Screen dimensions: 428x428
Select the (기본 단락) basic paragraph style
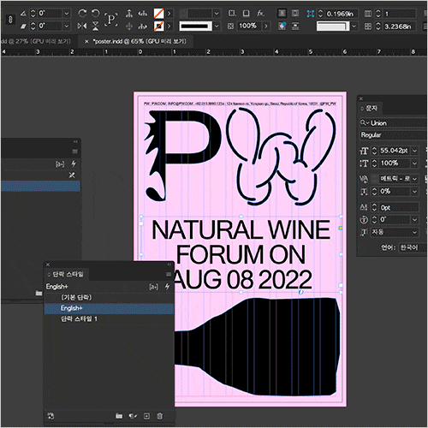coord(76,297)
